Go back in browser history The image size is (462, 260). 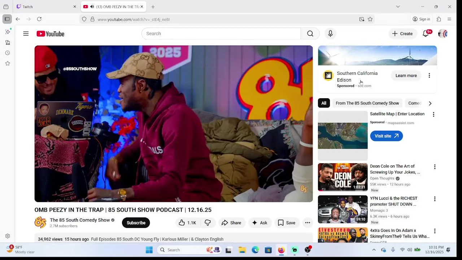[18, 19]
